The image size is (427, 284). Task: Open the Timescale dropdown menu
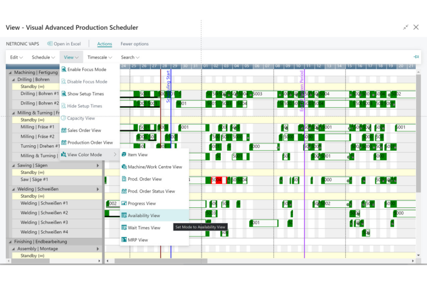[x=100, y=57]
